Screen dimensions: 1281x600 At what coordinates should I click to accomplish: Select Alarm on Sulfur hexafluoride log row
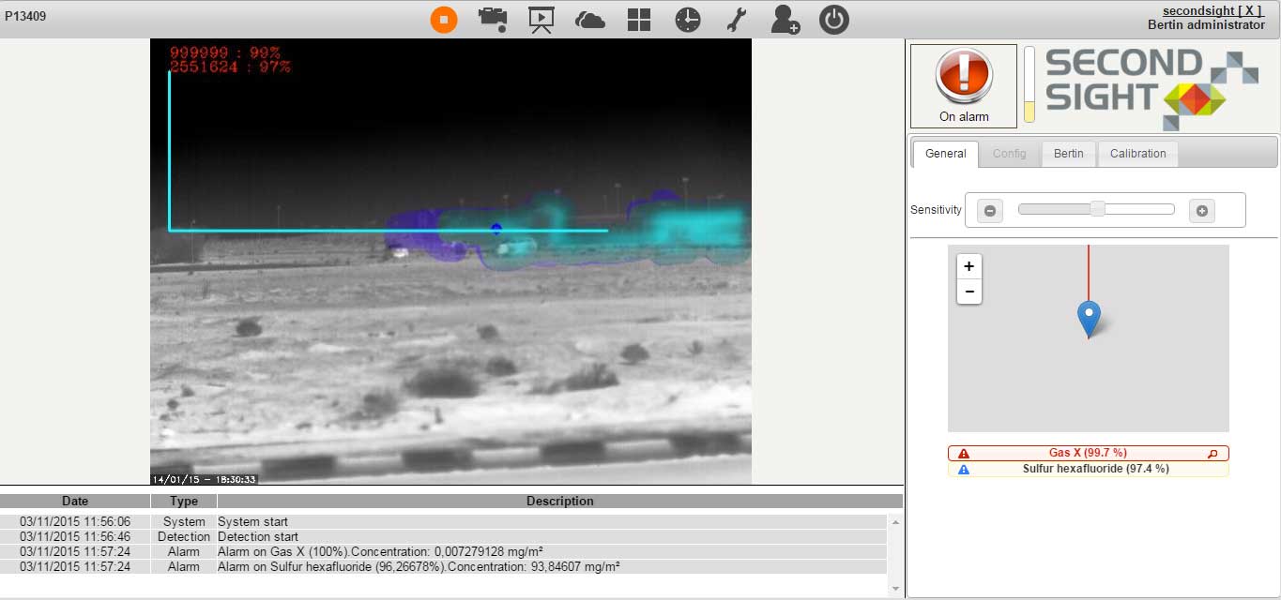(443, 567)
